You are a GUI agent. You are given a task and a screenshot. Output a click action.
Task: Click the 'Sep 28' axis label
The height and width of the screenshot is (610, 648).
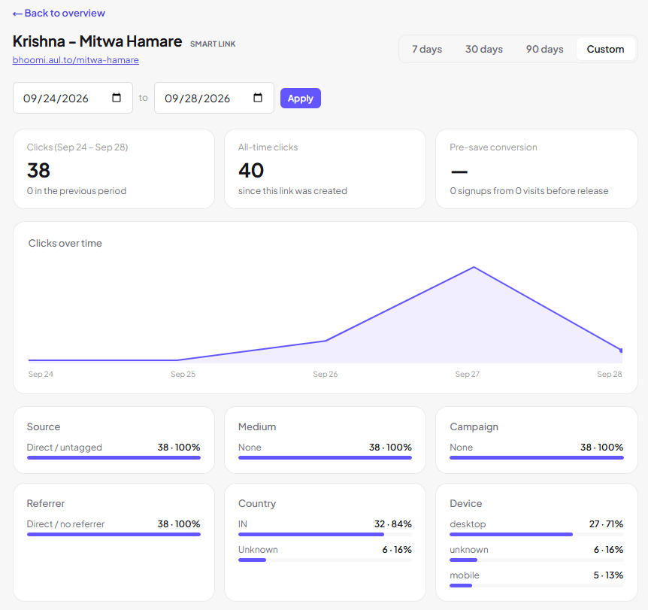pyautogui.click(x=610, y=374)
